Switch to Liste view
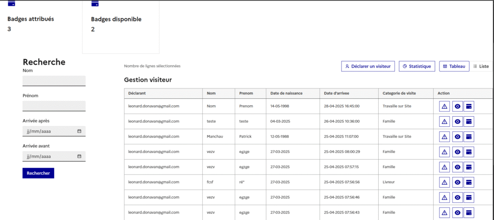494x220 pixels. coord(481,67)
